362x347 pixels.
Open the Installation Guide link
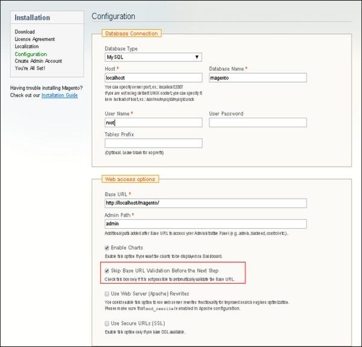[60, 95]
